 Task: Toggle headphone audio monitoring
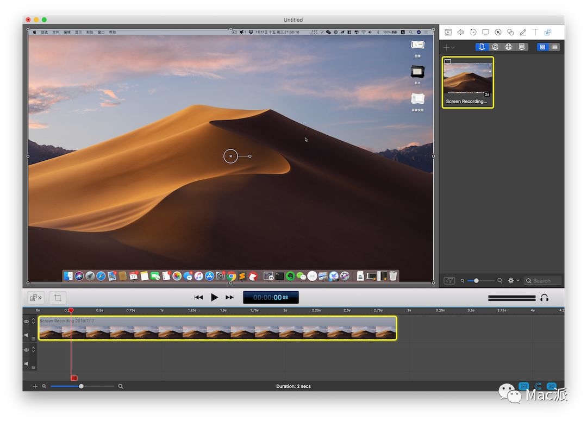[544, 298]
